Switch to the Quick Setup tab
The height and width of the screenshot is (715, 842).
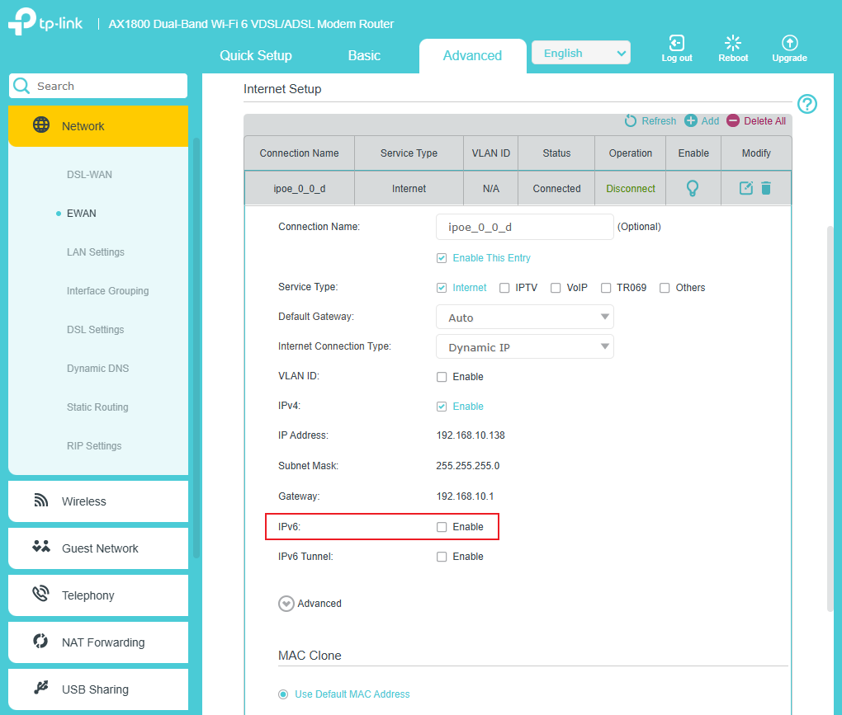coord(255,55)
